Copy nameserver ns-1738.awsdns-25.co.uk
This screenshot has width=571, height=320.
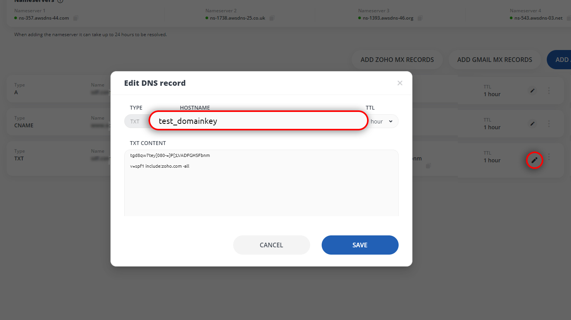[x=272, y=18]
